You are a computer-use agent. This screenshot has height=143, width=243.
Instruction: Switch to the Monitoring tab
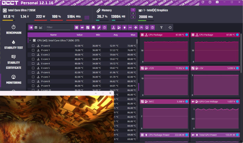coord(13,79)
